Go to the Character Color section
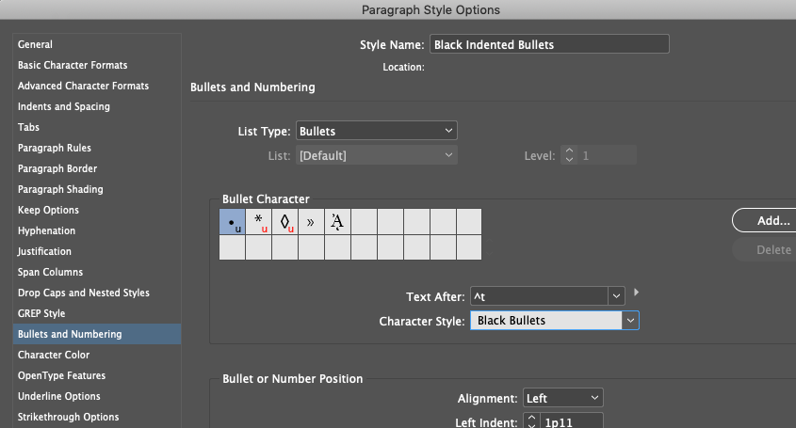The image size is (796, 428). point(54,355)
